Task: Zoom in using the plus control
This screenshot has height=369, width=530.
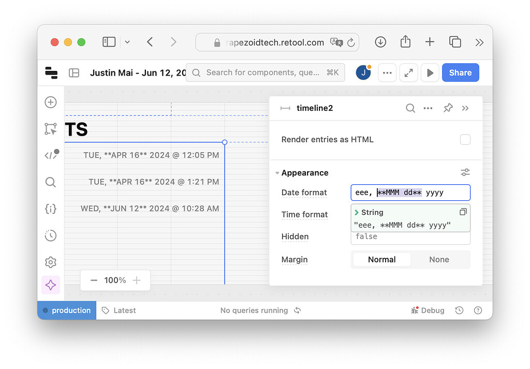Action: pos(136,280)
